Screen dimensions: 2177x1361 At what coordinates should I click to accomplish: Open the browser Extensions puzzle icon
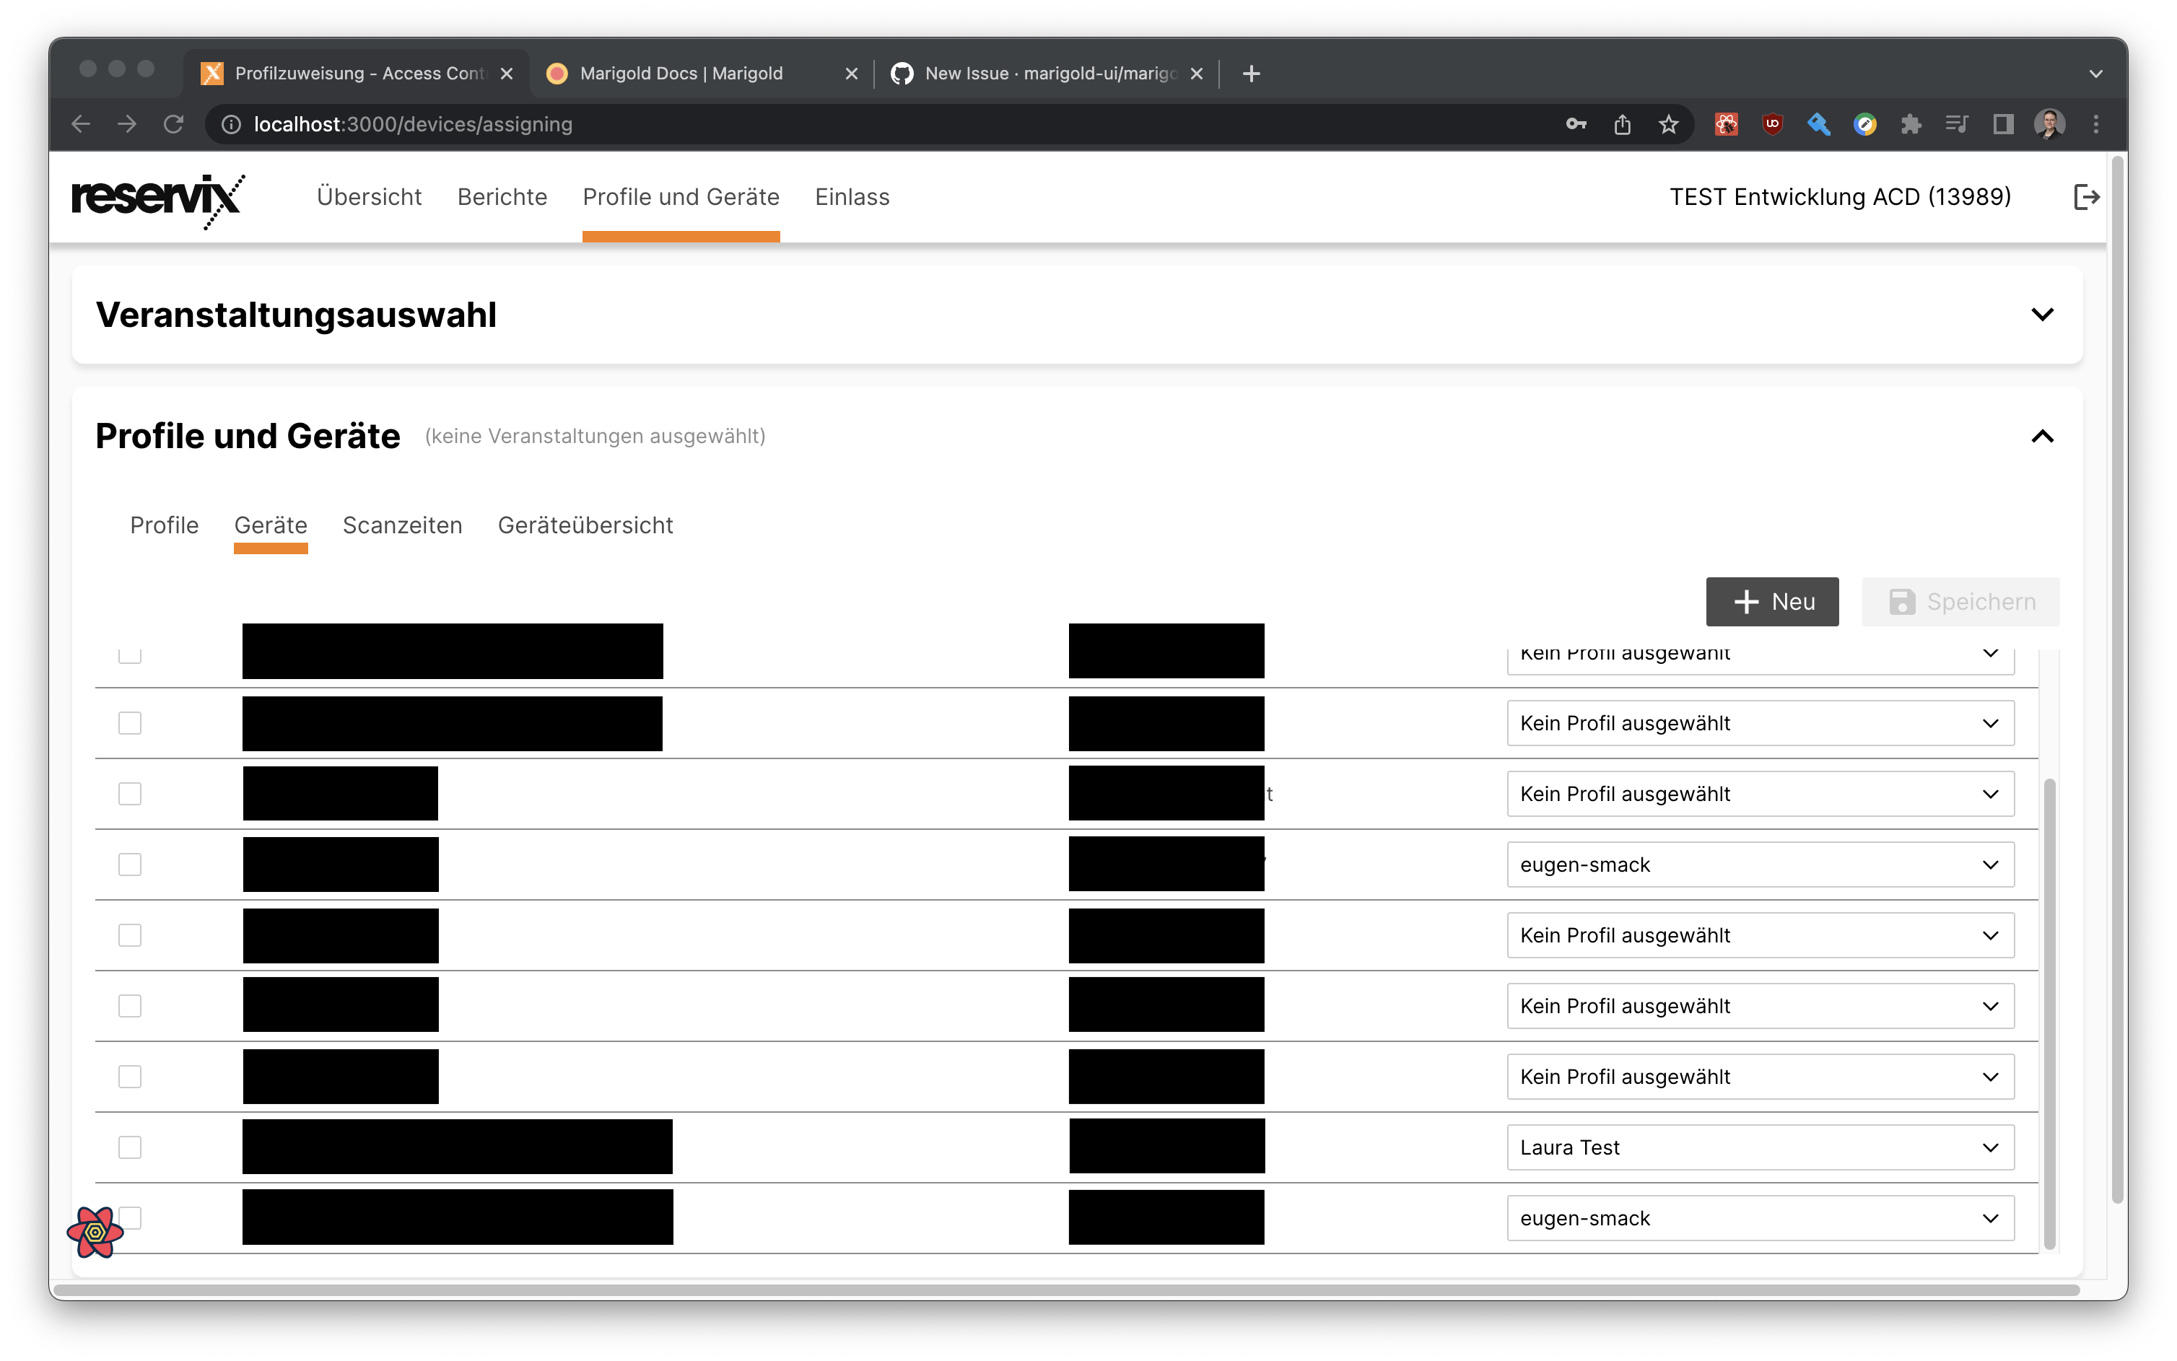pyautogui.click(x=1911, y=124)
